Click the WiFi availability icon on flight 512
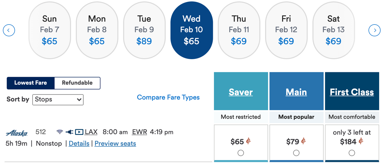The image size is (383, 163). (x=59, y=132)
